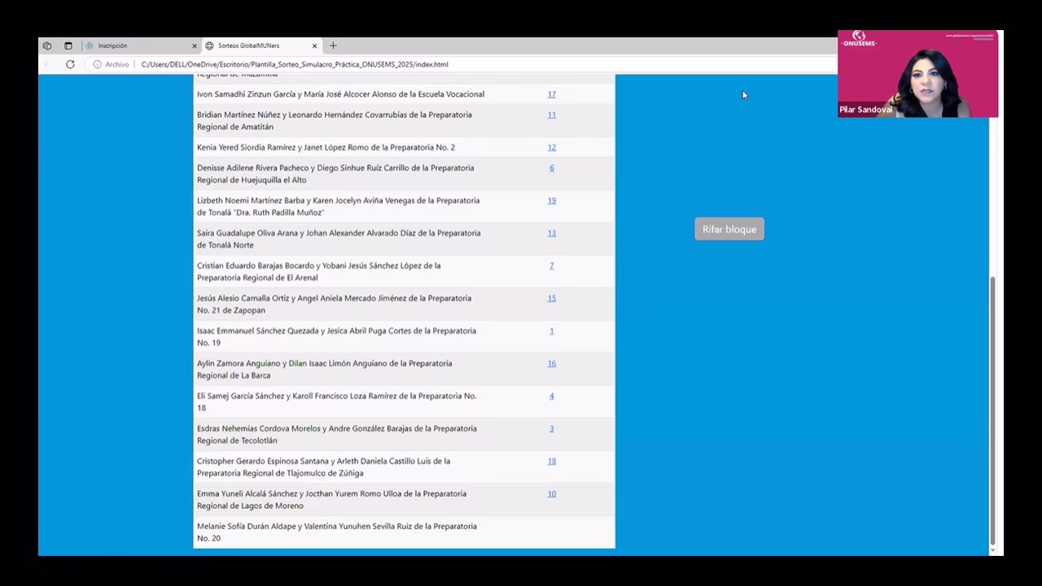
Task: Open link 11 for Preparatoria Regional de Amatitán
Action: [x=551, y=115]
